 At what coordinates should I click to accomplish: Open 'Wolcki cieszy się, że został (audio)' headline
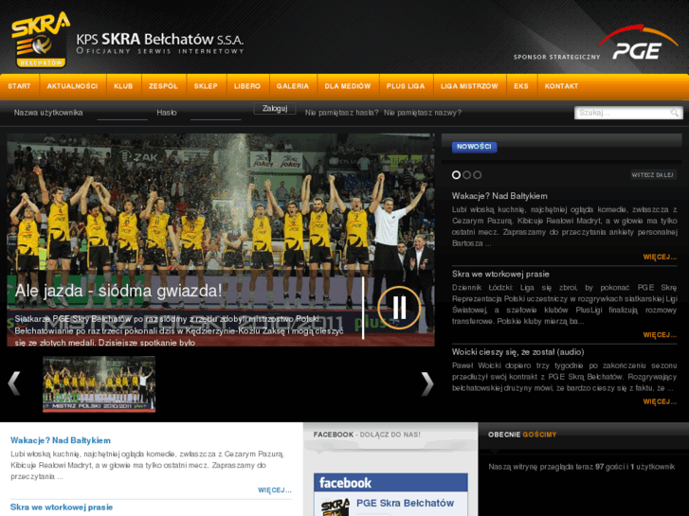[518, 352]
